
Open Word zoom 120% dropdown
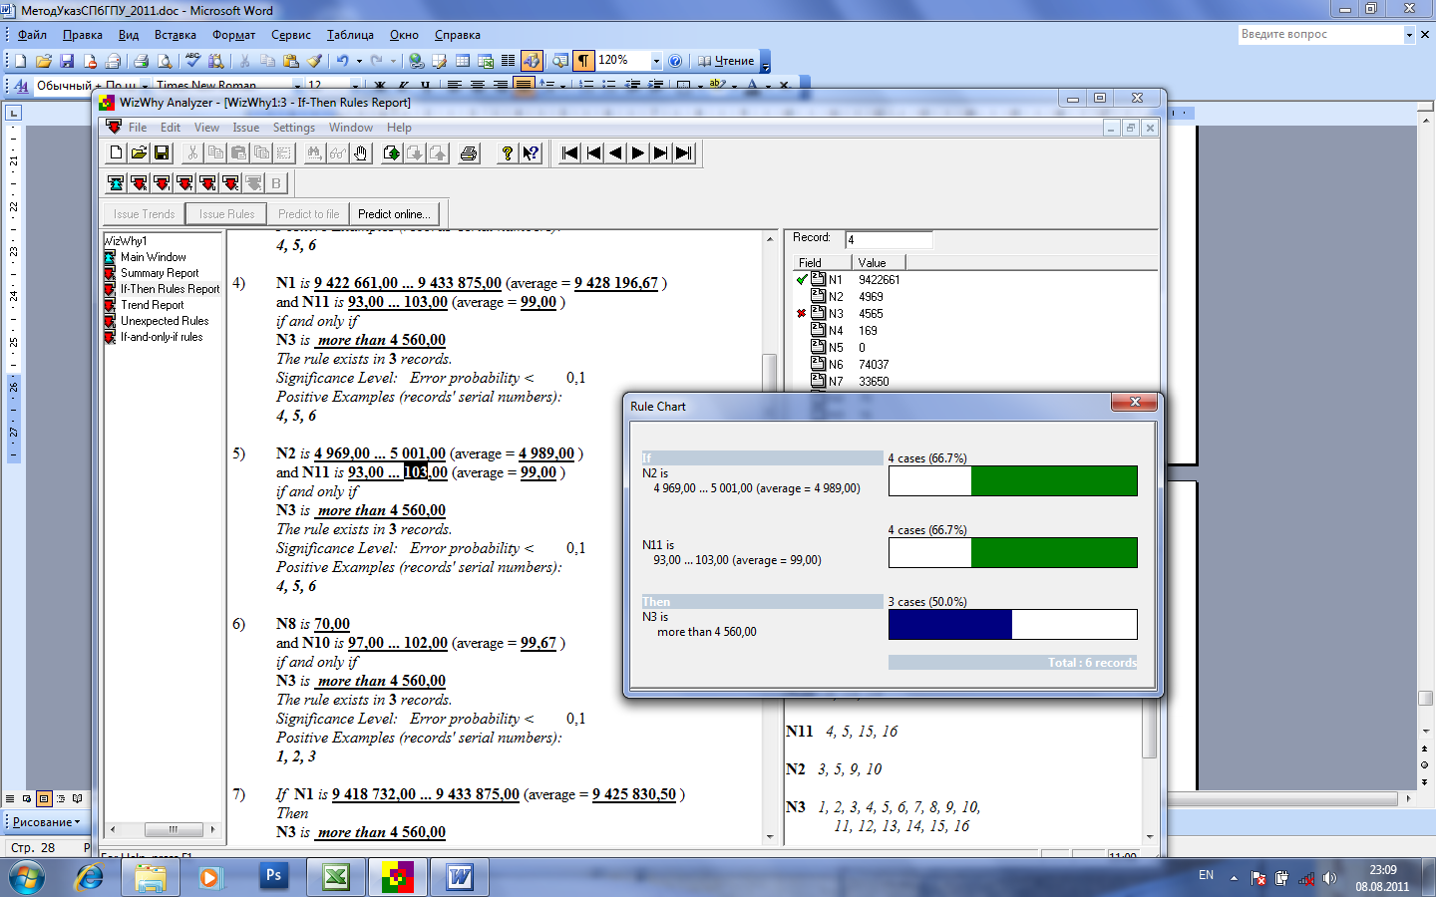coord(656,61)
